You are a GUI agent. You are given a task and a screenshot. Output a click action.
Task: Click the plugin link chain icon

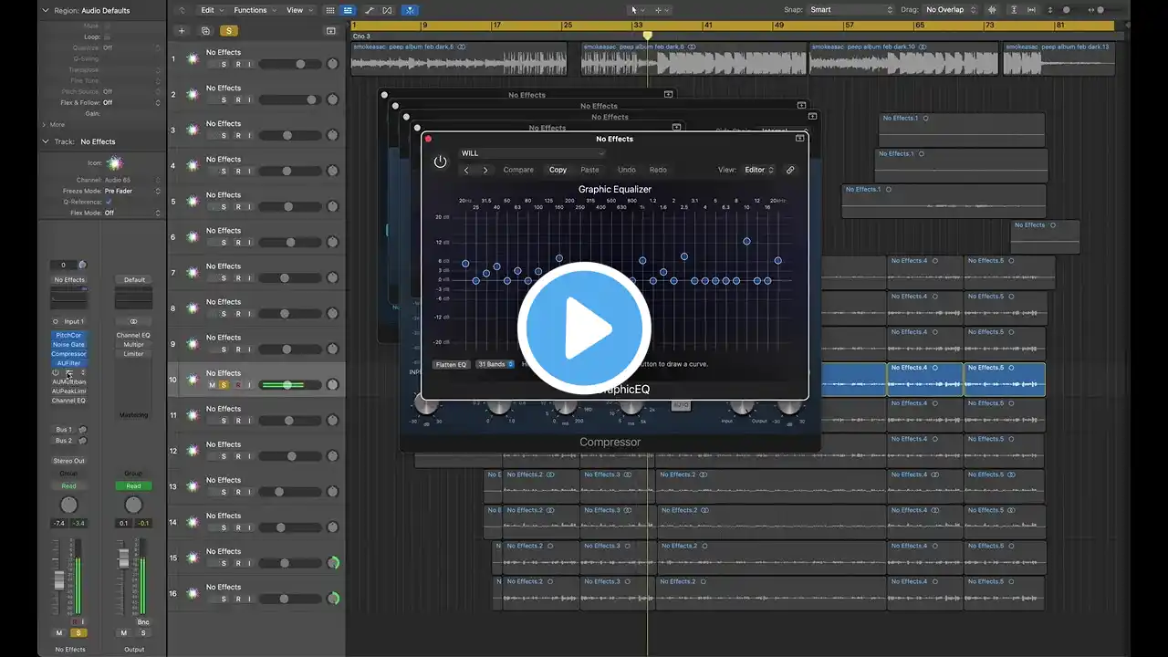click(x=790, y=170)
